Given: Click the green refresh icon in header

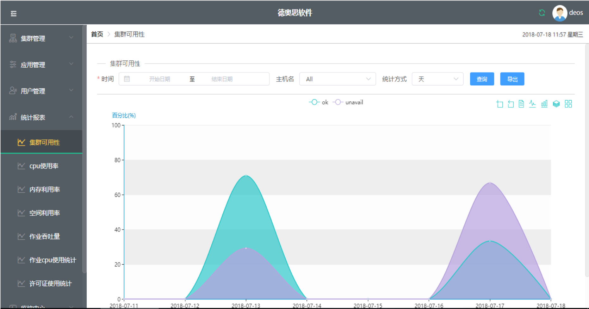Looking at the screenshot, I should tap(542, 13).
